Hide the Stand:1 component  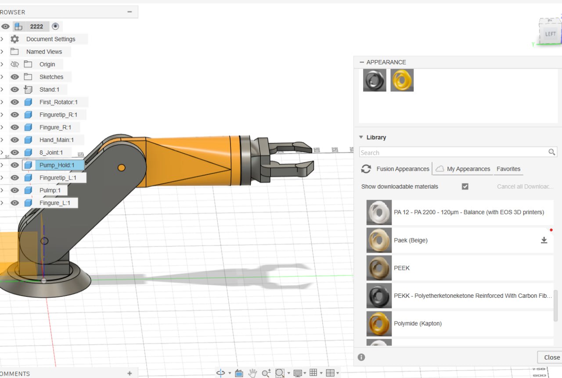click(x=14, y=89)
